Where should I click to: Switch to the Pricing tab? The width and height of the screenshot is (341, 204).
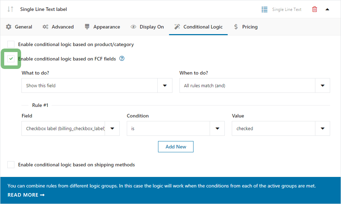[246, 27]
